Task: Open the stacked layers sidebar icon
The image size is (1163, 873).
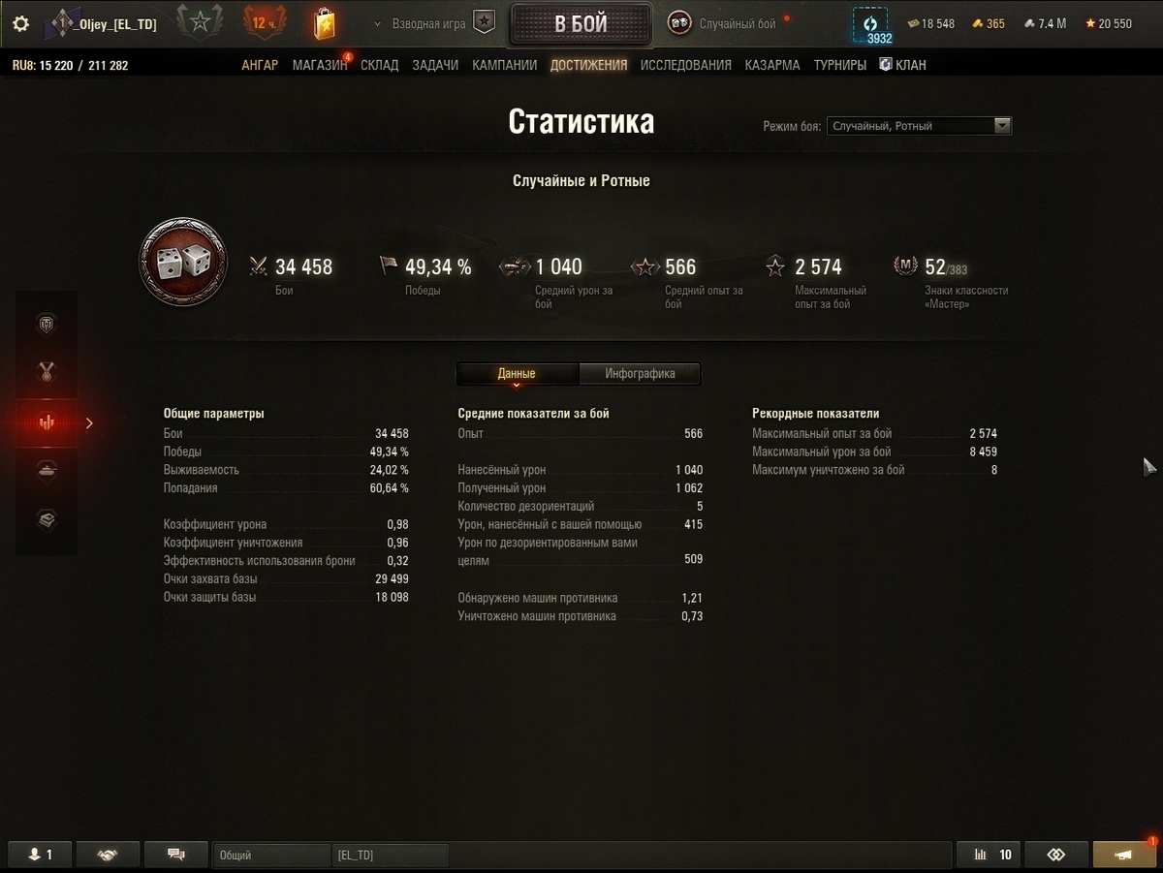Action: point(47,520)
